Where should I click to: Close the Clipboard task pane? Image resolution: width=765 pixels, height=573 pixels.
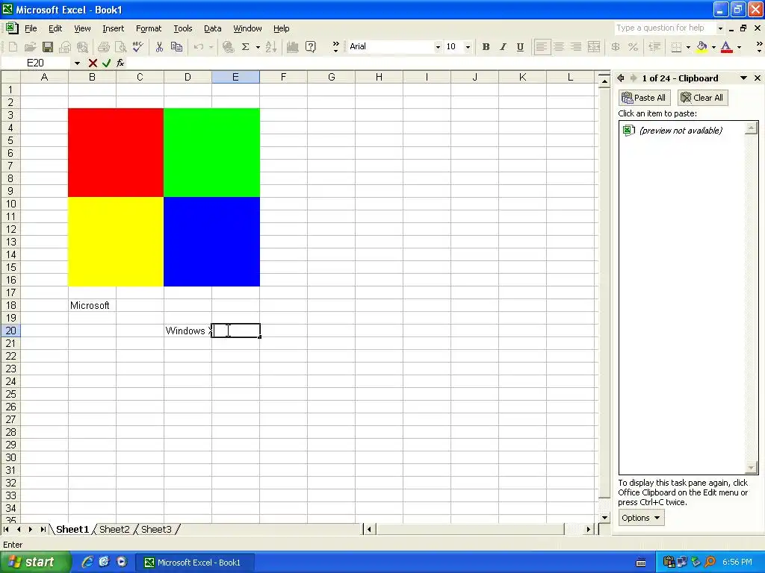[x=758, y=78]
